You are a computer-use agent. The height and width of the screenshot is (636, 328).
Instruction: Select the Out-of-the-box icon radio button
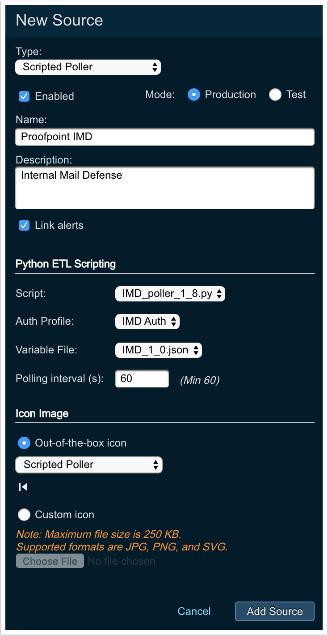[x=24, y=443]
